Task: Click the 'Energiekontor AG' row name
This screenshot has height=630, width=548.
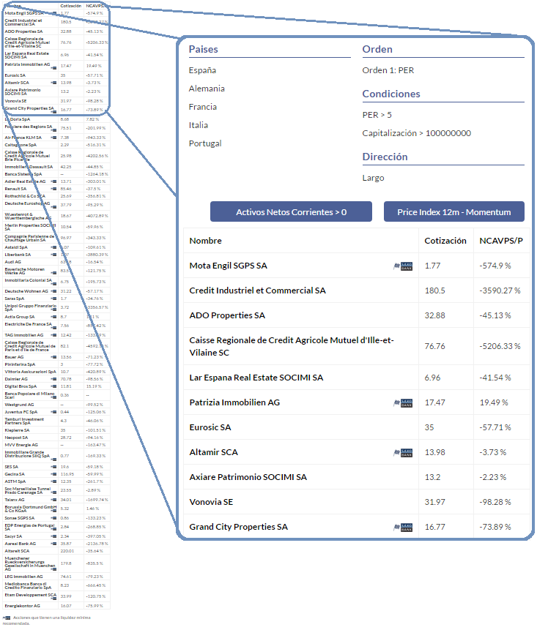Action: click(x=22, y=606)
